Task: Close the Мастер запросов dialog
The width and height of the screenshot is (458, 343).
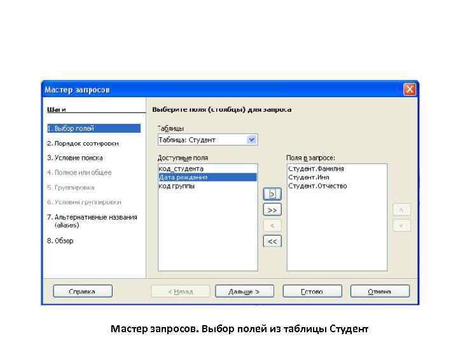Action: point(410,90)
